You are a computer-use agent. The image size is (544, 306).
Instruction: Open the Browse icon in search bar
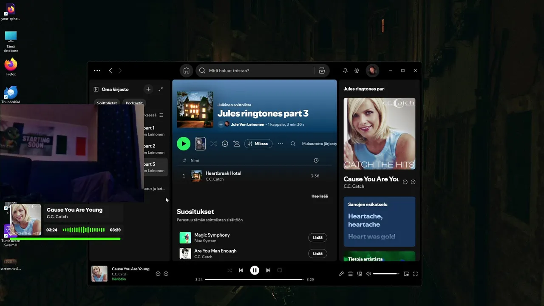tap(322, 71)
